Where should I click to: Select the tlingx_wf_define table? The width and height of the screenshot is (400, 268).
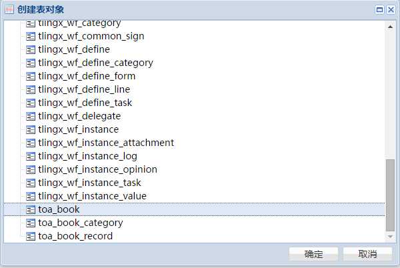tap(74, 49)
